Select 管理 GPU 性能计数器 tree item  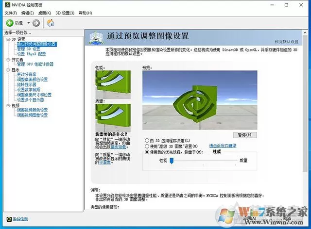(35, 64)
